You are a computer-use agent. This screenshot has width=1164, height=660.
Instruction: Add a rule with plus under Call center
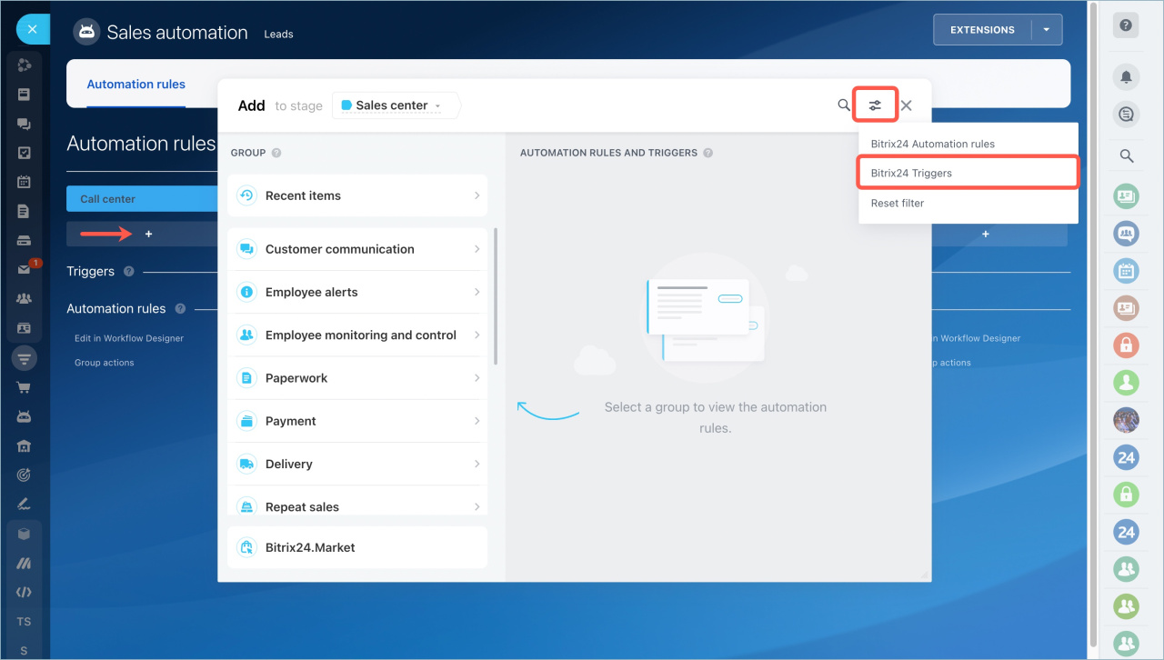coord(149,235)
